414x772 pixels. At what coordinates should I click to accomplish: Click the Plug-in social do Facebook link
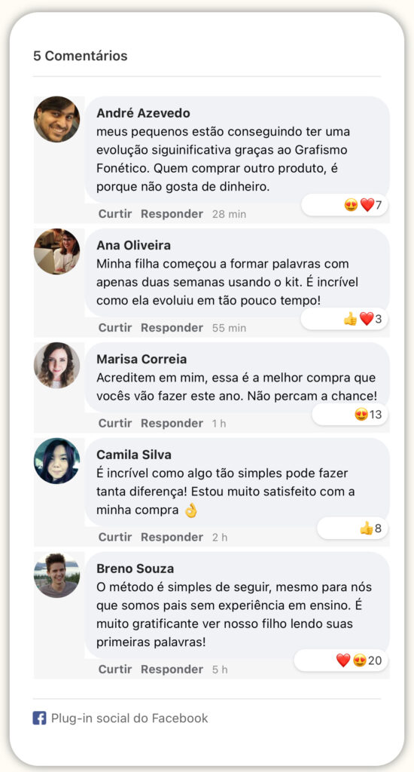tap(129, 718)
